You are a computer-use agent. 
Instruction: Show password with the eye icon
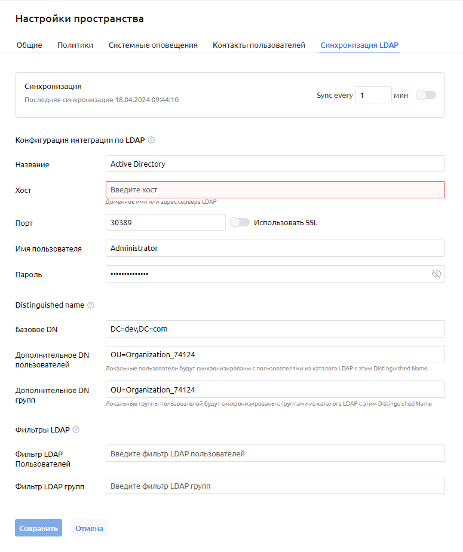pos(436,274)
